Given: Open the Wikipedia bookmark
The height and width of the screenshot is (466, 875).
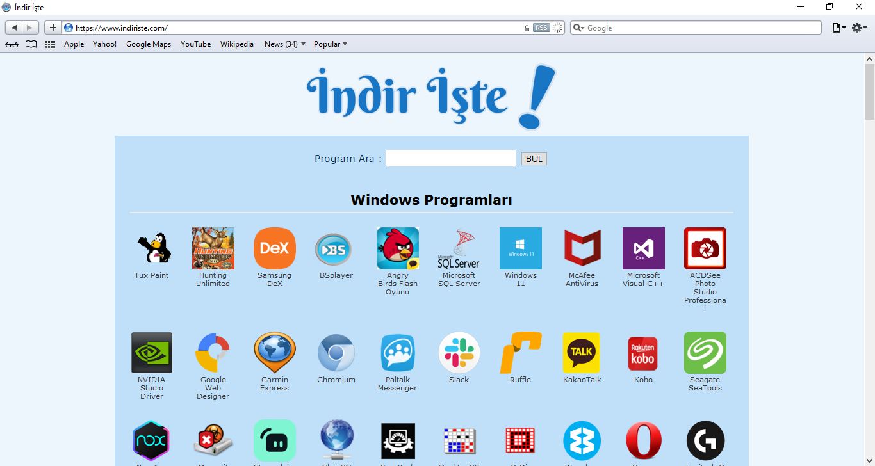Looking at the screenshot, I should (x=237, y=44).
